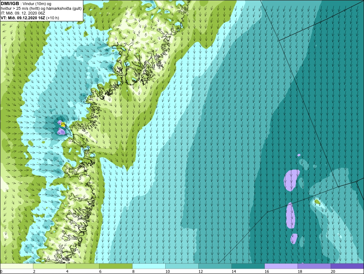Click the legend label 2
The image size is (364, 274).
34,271
